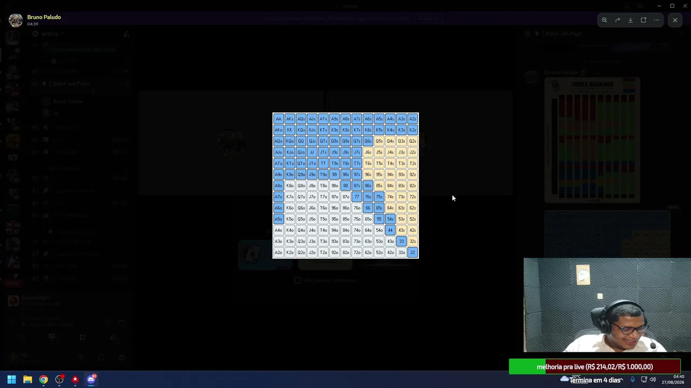The height and width of the screenshot is (388, 691).
Task: Click the volume speaker icon in tray
Action: (x=653, y=379)
